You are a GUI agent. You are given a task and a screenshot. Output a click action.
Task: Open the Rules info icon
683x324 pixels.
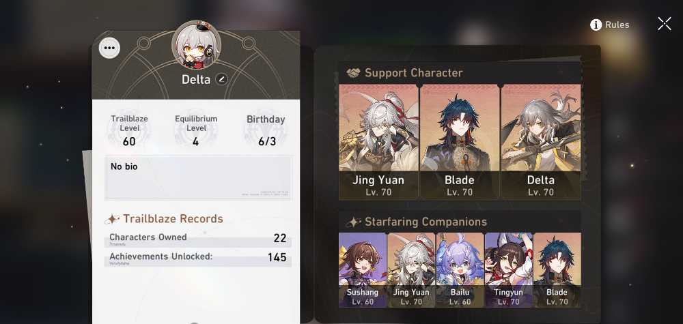coord(596,25)
